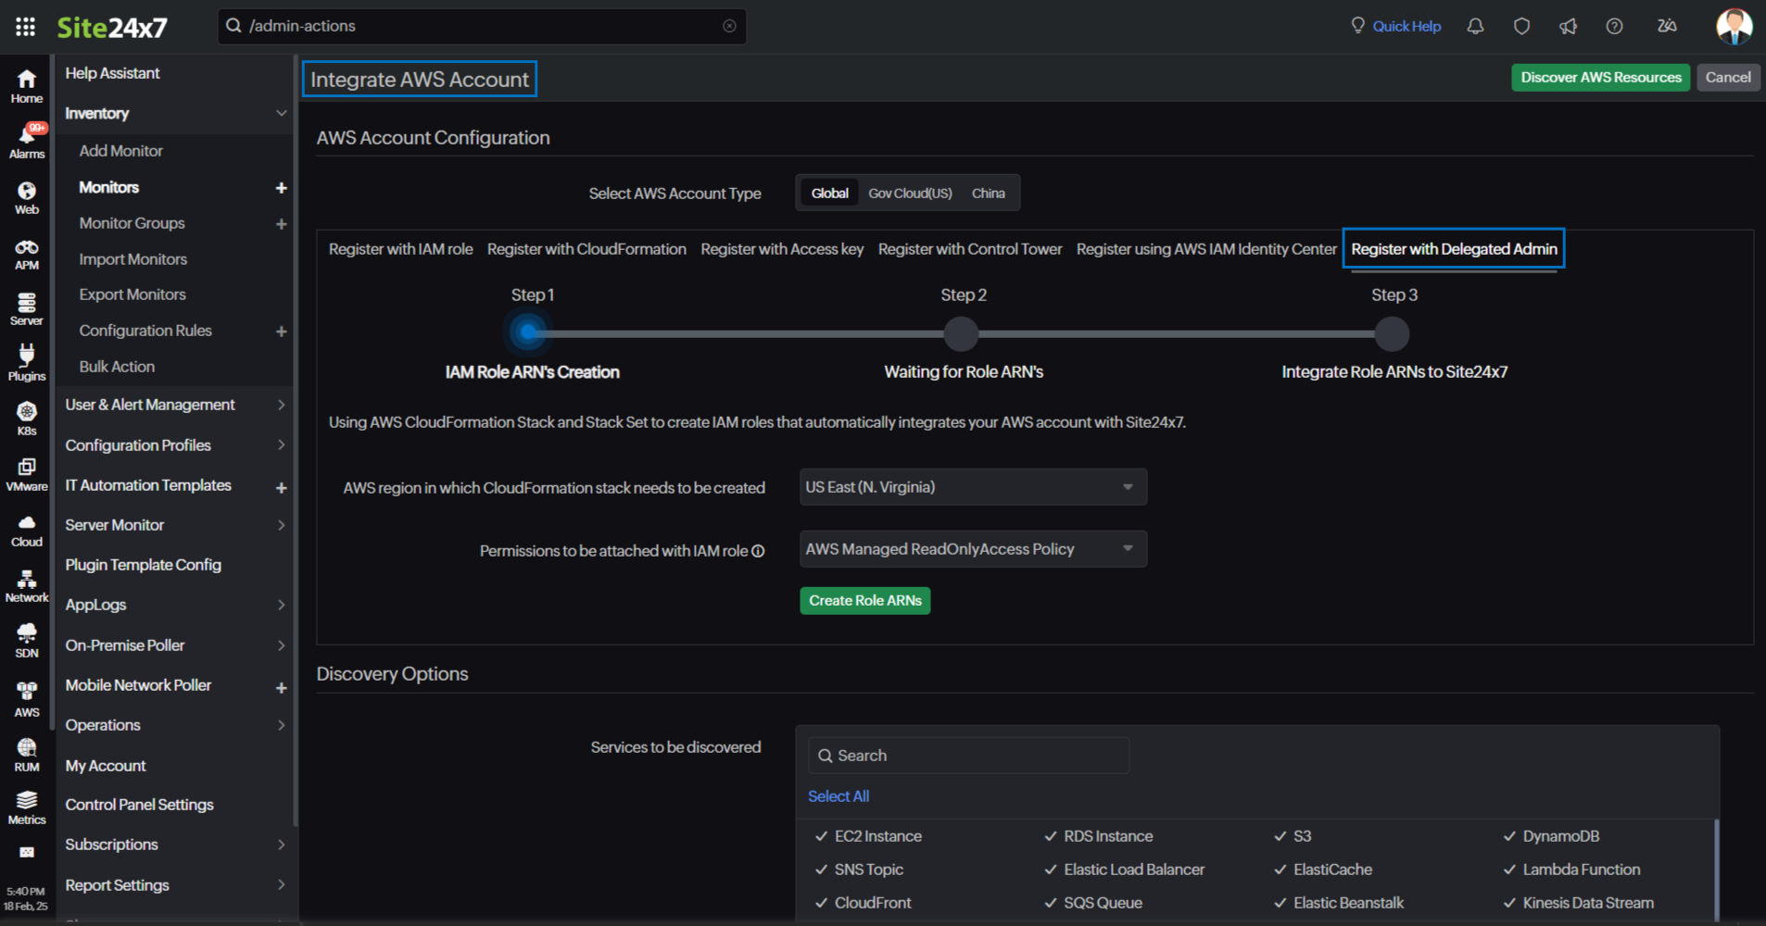This screenshot has width=1766, height=926.
Task: Open IAM role permissions policy dropdown
Action: [973, 549]
